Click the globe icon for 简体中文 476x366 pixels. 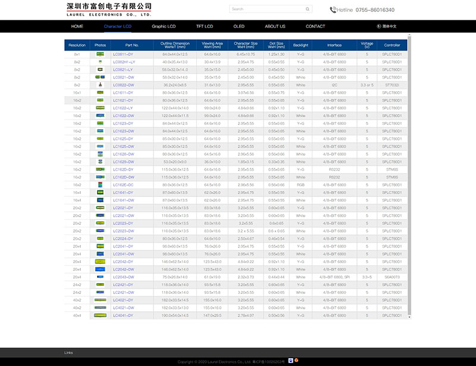click(x=379, y=27)
